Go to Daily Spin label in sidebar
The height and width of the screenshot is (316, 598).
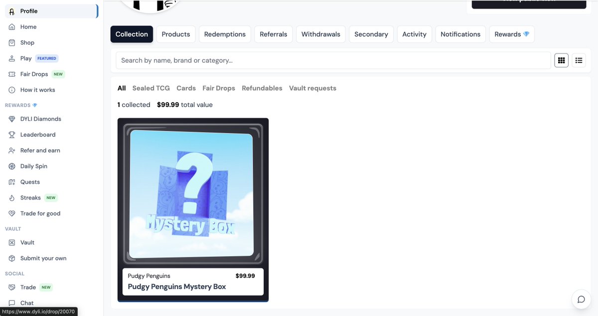pyautogui.click(x=34, y=166)
